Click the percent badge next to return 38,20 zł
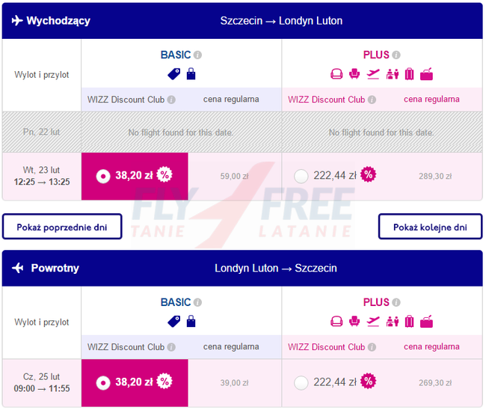Image resolution: width=486 pixels, height=410 pixels. [x=164, y=382]
